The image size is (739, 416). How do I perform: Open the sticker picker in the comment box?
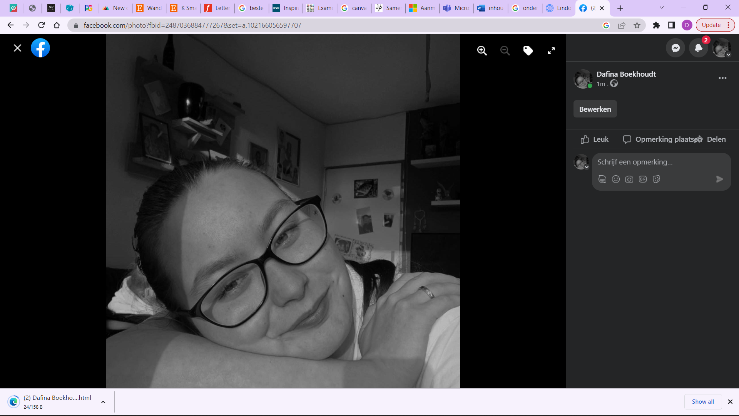point(657,179)
